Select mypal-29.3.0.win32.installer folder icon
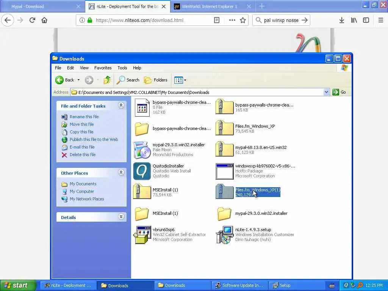 click(224, 214)
